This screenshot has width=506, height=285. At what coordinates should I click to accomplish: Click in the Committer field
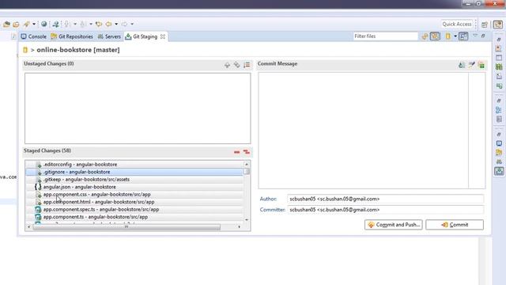385,210
